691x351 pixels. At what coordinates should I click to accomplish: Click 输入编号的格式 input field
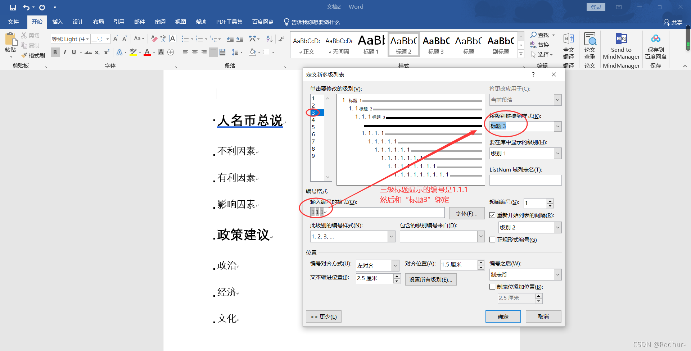pyautogui.click(x=378, y=212)
